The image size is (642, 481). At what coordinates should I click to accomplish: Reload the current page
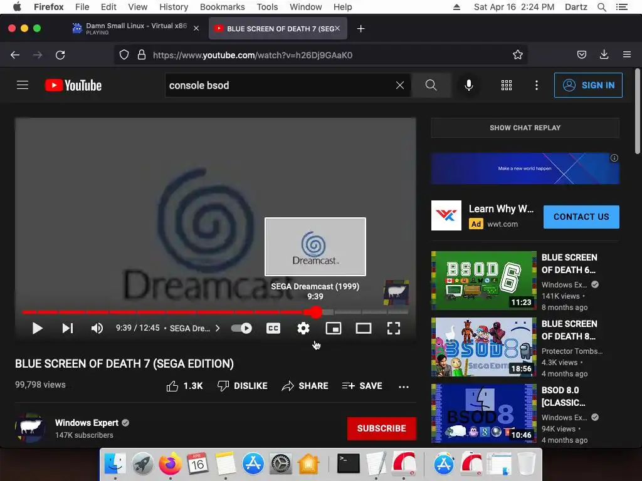point(60,55)
